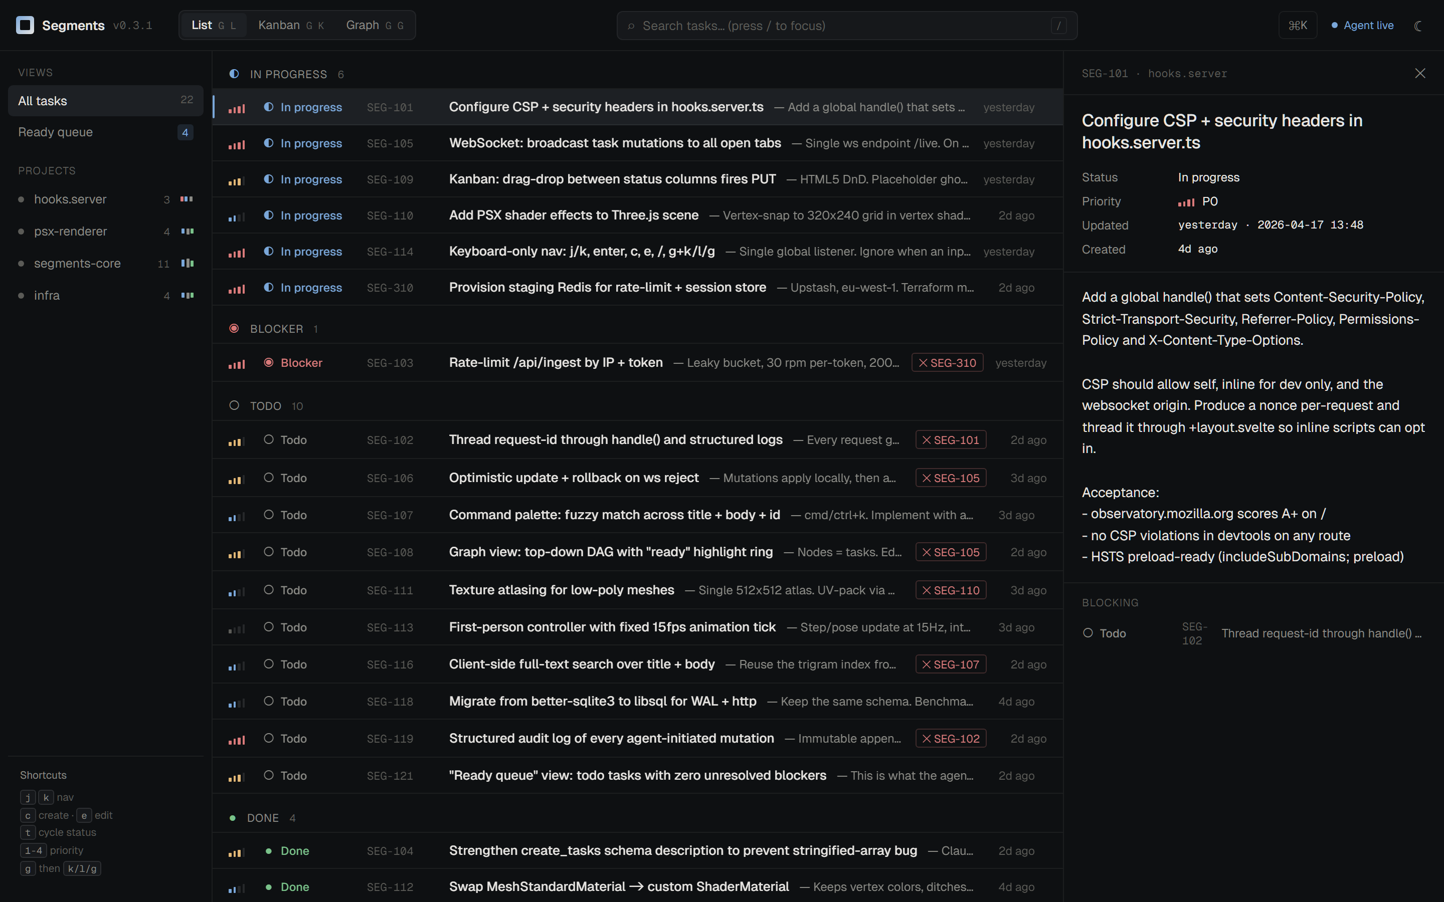Viewport: 1444px width, 902px height.
Task: Click In progress status icon on SEG-310
Action: pyautogui.click(x=269, y=288)
